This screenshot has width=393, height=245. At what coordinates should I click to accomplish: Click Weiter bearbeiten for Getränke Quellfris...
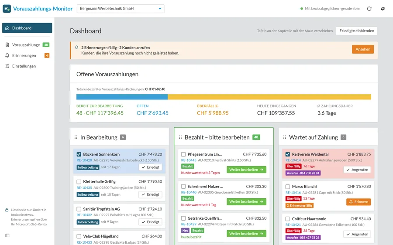[246, 234]
